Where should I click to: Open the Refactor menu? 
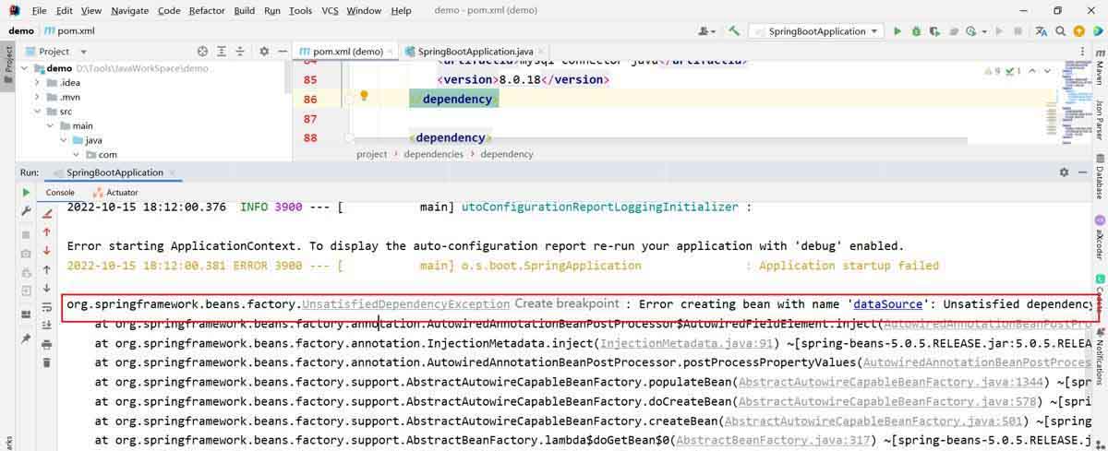[207, 10]
